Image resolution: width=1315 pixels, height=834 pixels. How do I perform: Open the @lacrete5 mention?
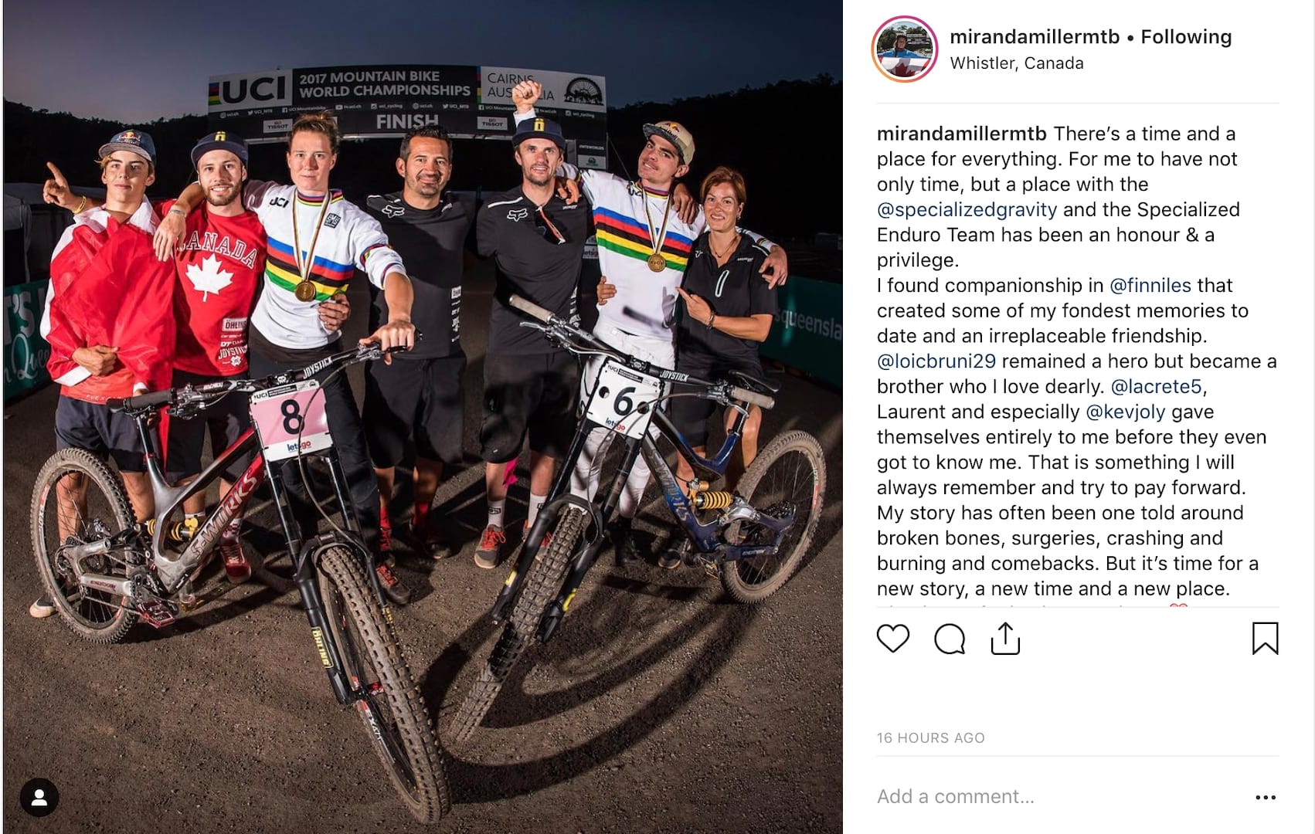pos(1156,386)
